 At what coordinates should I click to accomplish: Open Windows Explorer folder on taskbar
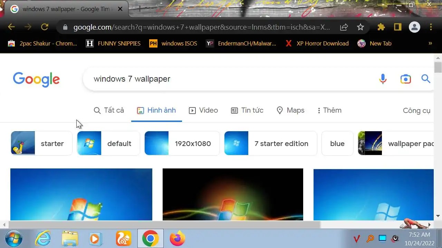click(70, 239)
